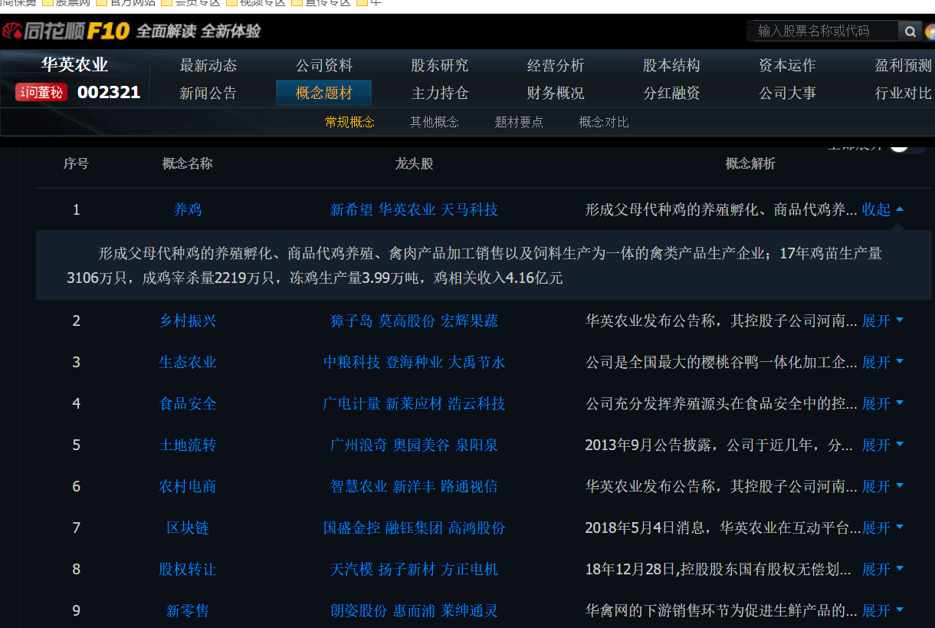The width and height of the screenshot is (935, 628).
Task: Collapse the 养鸡 concept row with 收起
Action: [884, 209]
